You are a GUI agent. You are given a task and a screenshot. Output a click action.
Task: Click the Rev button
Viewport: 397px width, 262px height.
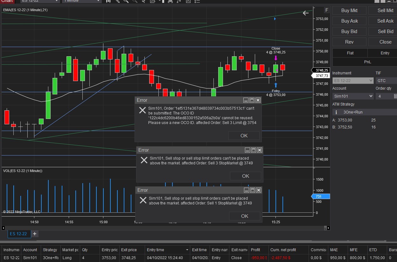click(x=349, y=42)
